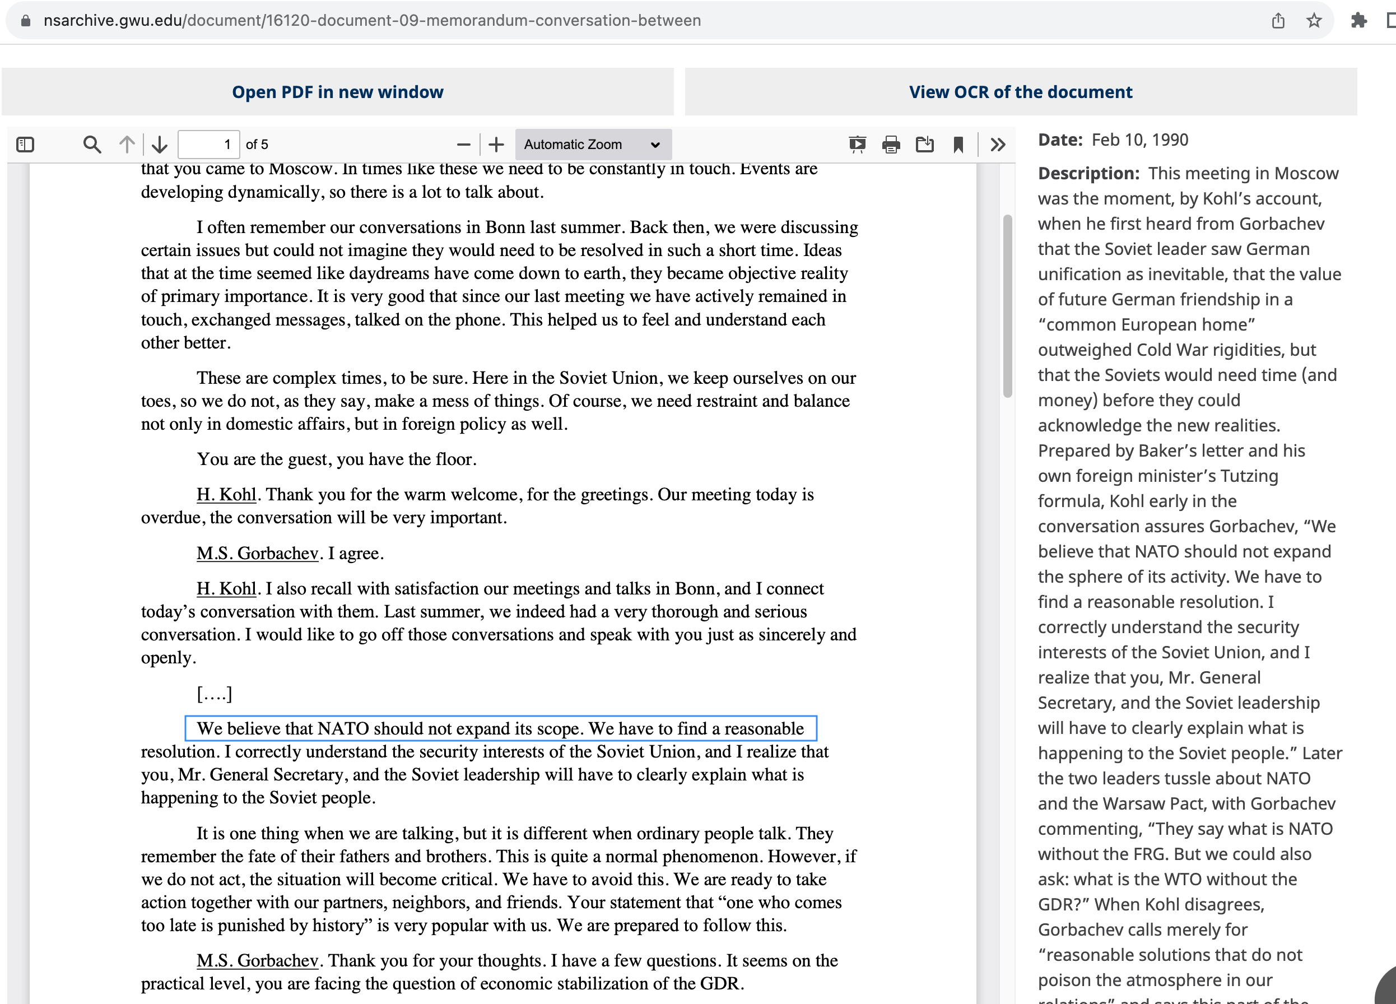Share this page from address bar
1396x1004 pixels.
(x=1278, y=20)
